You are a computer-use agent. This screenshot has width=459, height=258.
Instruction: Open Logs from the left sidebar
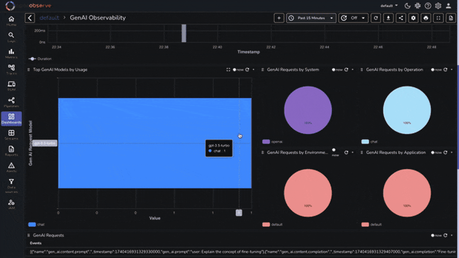point(11,37)
